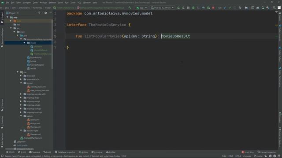282x158 pixels.
Task: Open colors.xml in the values folder
Action: coord(33,120)
